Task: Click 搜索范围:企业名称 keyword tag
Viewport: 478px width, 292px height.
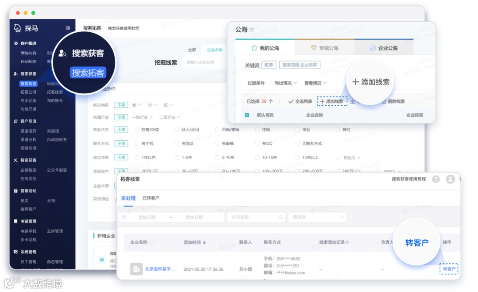Action: [x=300, y=65]
